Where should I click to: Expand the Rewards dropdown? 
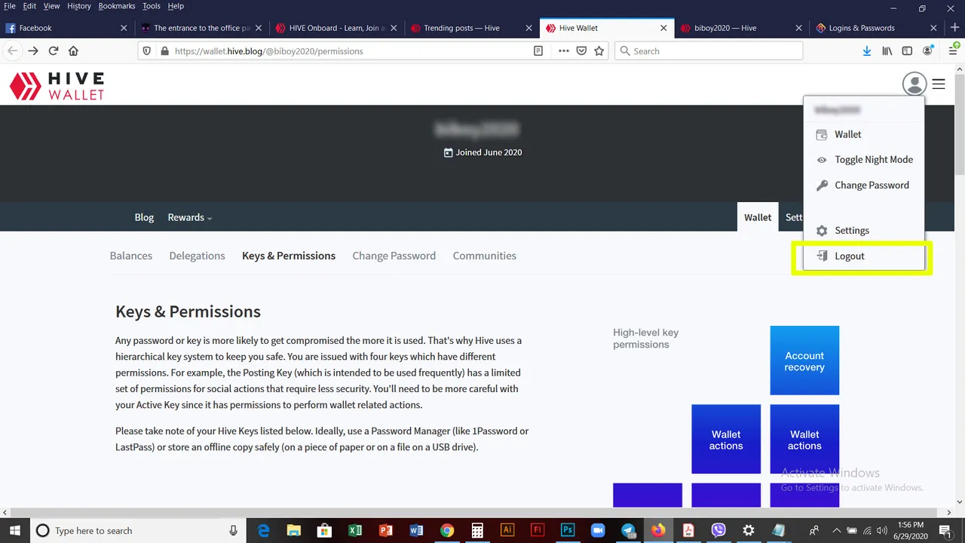tap(190, 217)
